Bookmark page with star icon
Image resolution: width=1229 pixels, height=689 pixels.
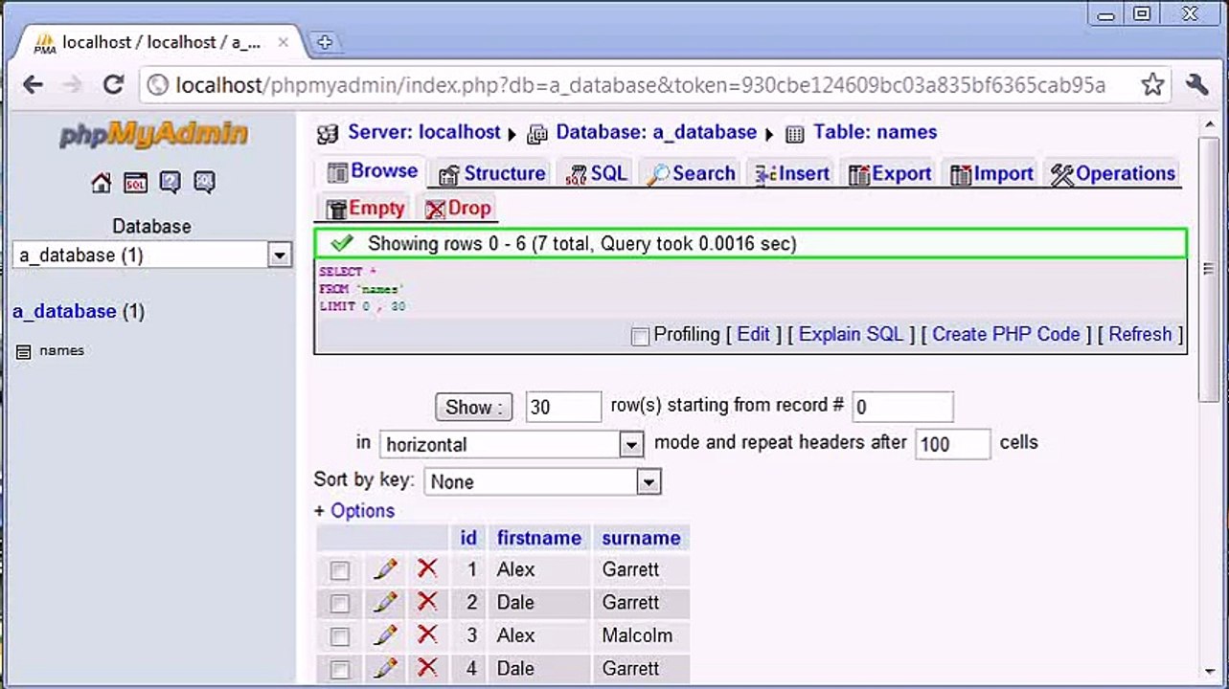[x=1152, y=85]
